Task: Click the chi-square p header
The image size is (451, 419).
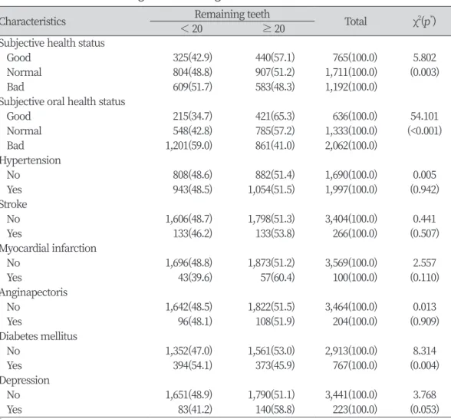Action: (x=424, y=21)
